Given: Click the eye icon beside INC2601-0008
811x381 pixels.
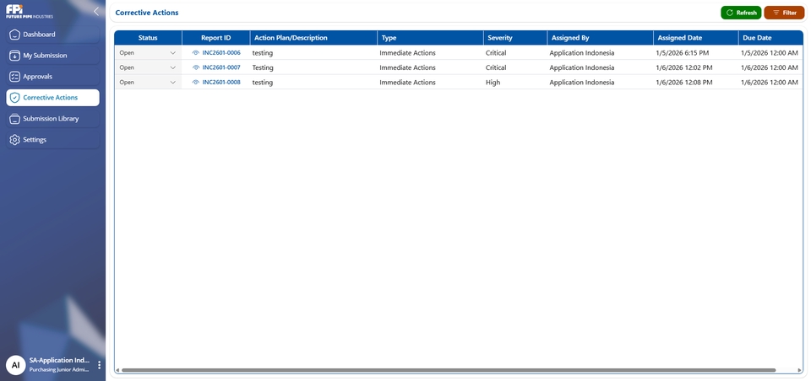Looking at the screenshot, I should click(x=196, y=83).
